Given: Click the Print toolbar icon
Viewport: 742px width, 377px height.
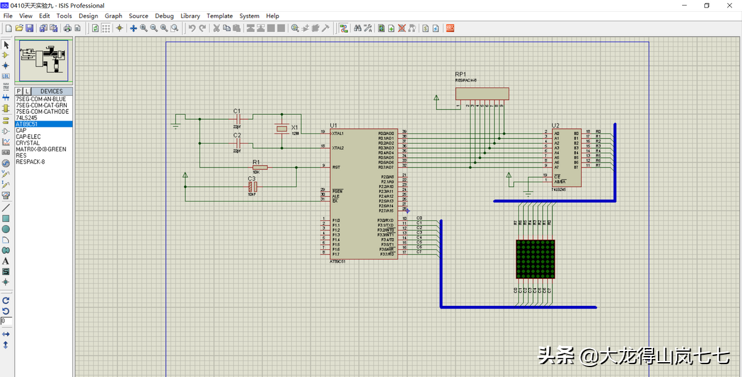Looking at the screenshot, I should click(68, 28).
